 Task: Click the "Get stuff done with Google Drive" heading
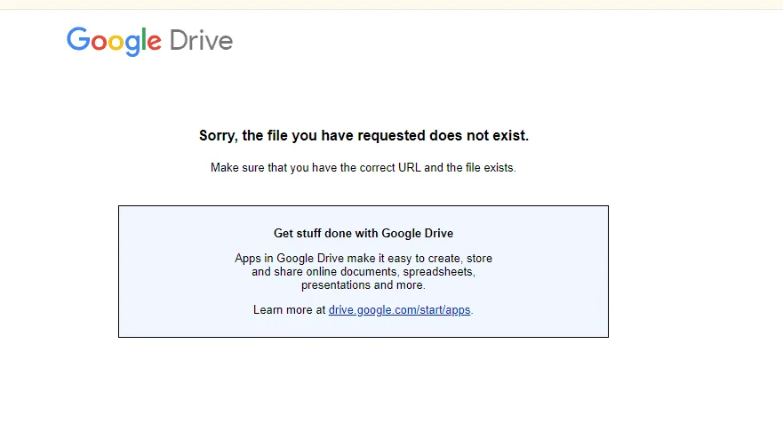point(364,233)
